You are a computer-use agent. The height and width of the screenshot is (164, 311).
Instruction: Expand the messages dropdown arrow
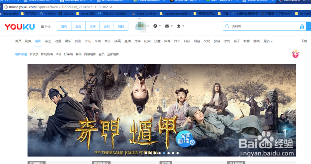172,26
